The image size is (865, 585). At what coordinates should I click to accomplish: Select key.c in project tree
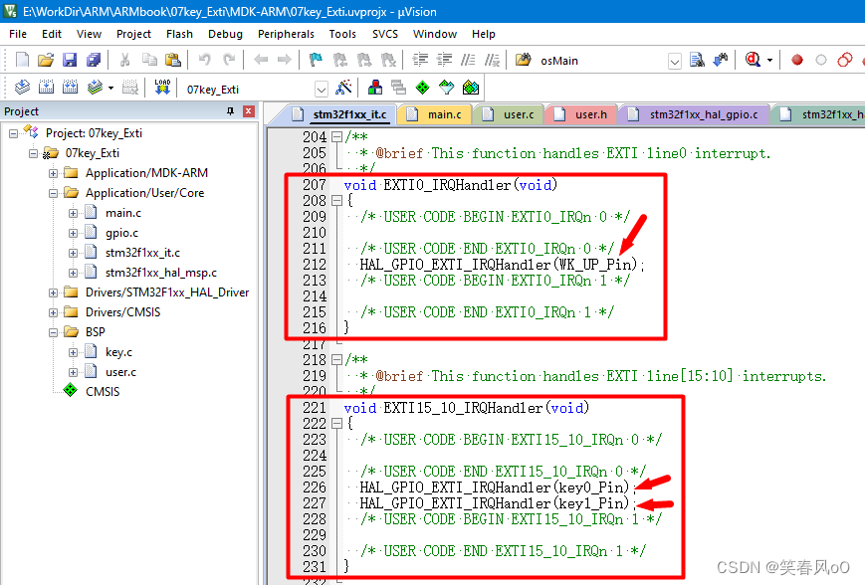click(118, 352)
